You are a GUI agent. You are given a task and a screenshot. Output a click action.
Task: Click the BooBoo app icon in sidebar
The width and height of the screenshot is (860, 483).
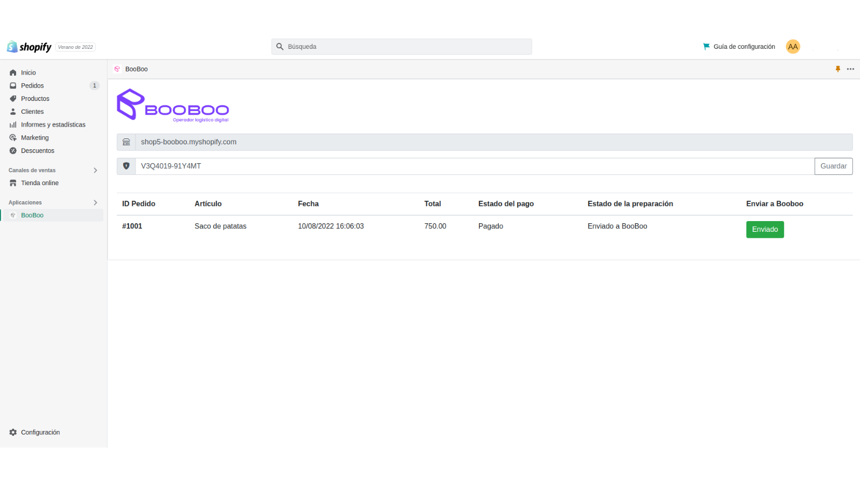pyautogui.click(x=13, y=215)
